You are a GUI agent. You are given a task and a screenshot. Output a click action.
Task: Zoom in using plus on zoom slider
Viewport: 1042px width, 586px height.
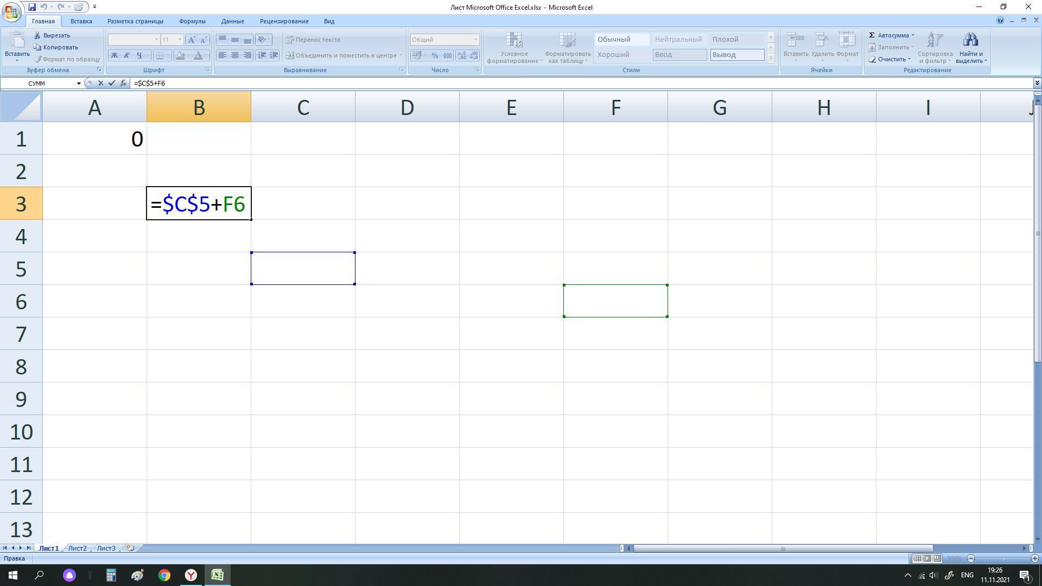point(1035,558)
